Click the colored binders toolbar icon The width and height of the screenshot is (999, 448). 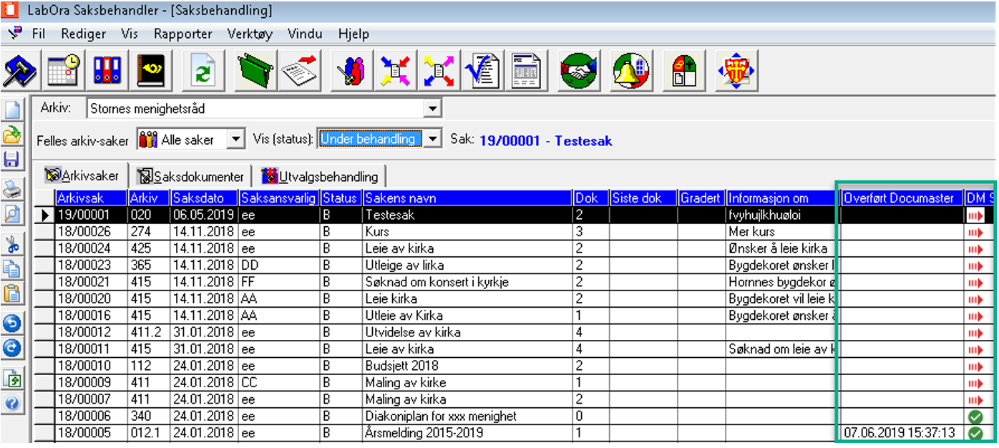click(107, 71)
